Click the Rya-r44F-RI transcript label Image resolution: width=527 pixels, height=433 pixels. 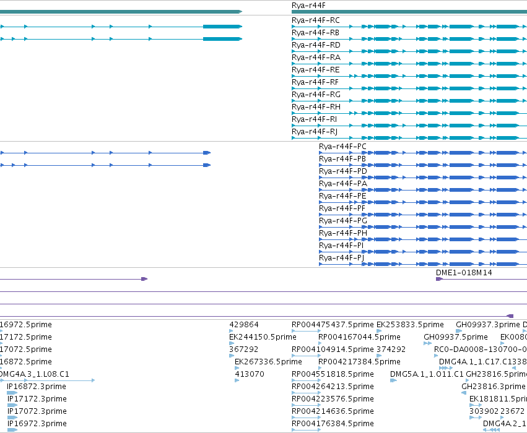tap(314, 119)
